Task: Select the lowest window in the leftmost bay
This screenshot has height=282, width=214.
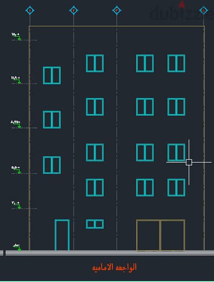Action: pyautogui.click(x=51, y=165)
